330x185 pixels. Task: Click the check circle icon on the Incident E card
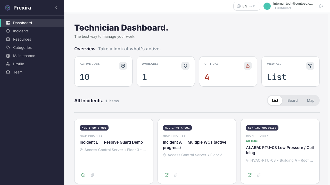[x=83, y=175]
